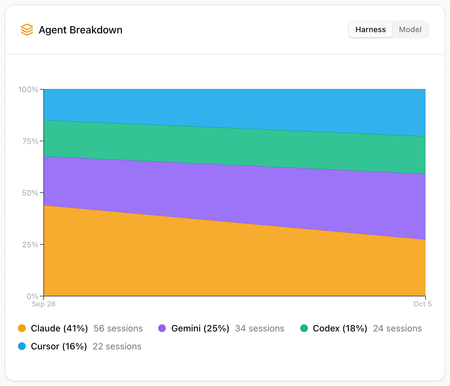Screen dimensions: 450x386
Task: Select the Cursor (16%) legend label
Action: [x=59, y=346]
